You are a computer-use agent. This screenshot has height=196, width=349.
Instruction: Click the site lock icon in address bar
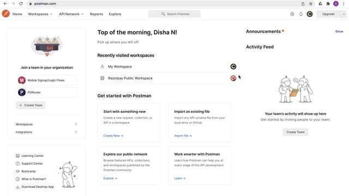(x=31, y=4)
